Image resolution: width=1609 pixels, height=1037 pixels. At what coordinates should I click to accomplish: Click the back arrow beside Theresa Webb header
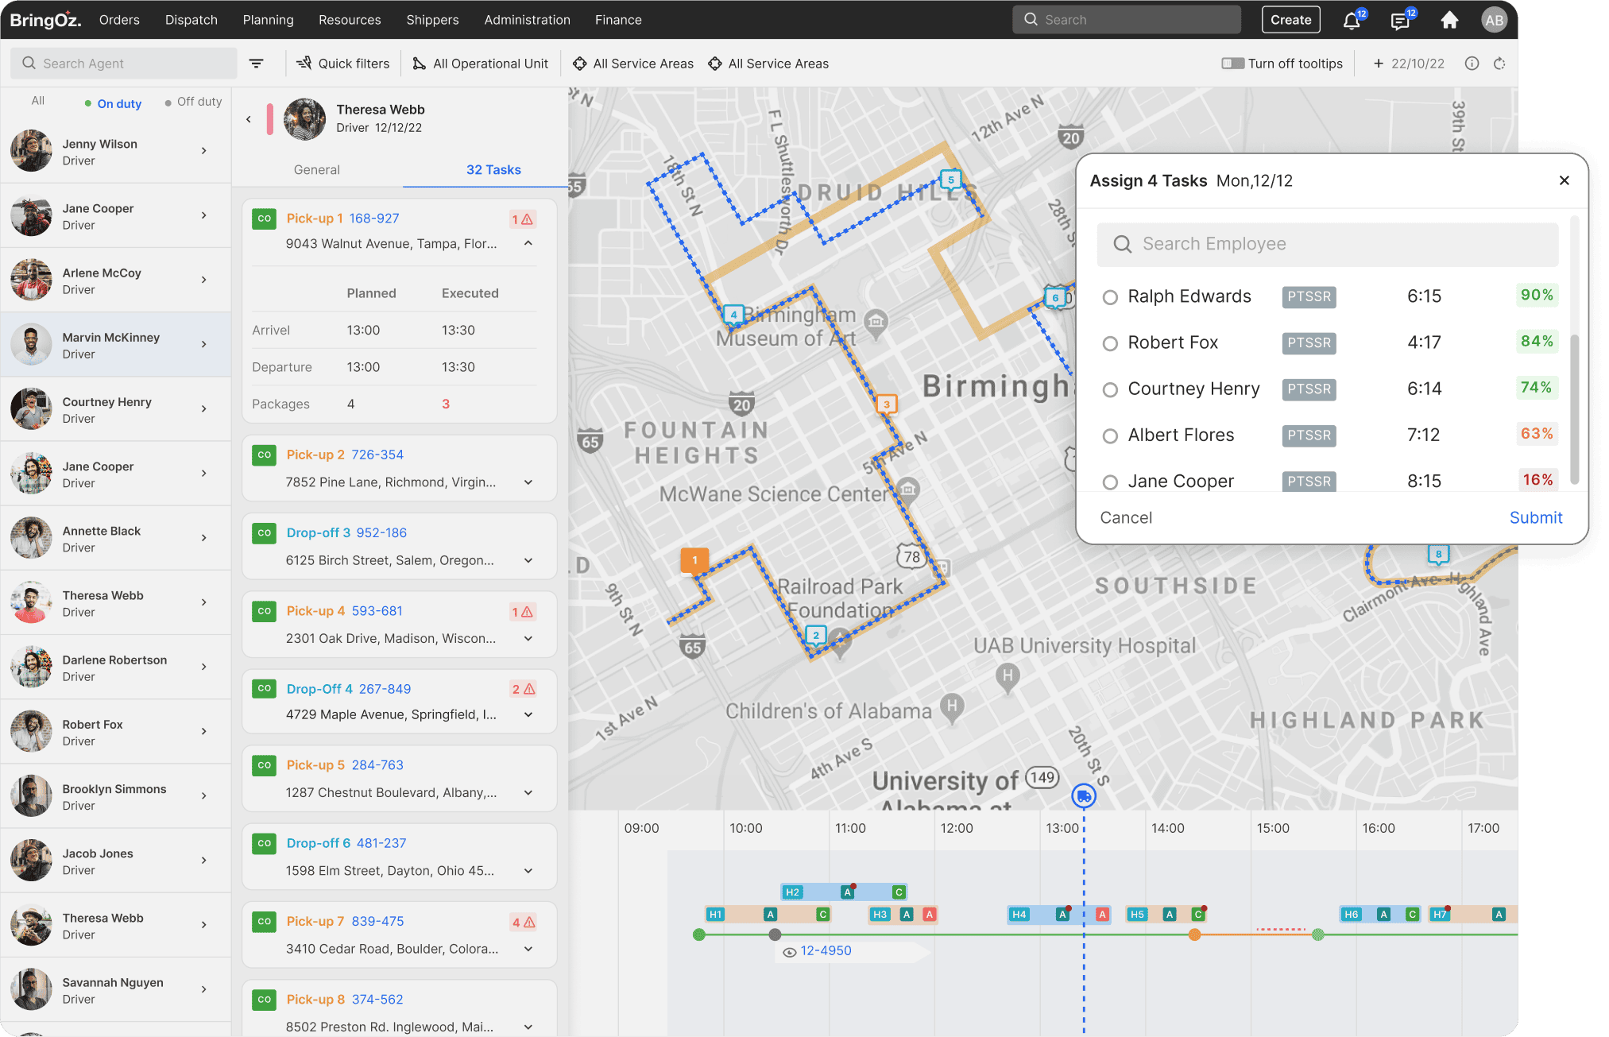pyautogui.click(x=249, y=119)
